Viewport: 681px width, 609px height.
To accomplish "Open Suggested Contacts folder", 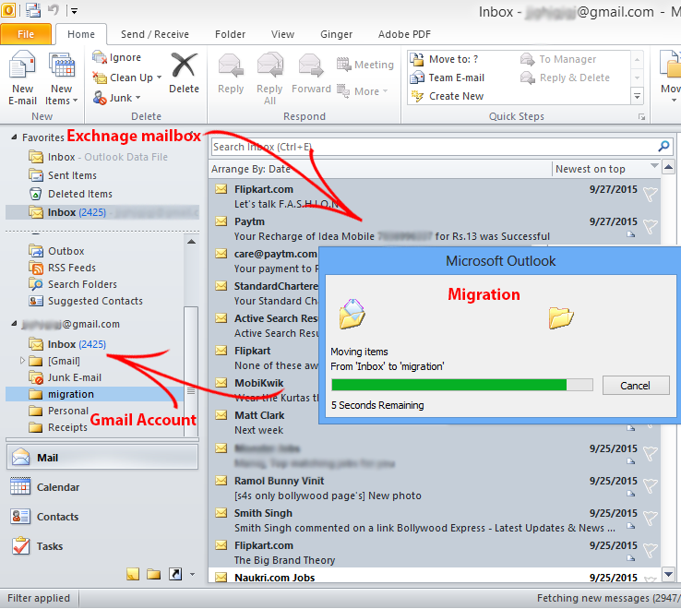I will pyautogui.click(x=86, y=301).
